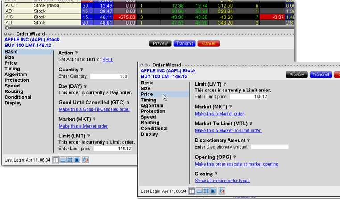Viewport: 340px width, 199px height.
Task: Click empty Discretionary amount input field
Action: (270, 147)
